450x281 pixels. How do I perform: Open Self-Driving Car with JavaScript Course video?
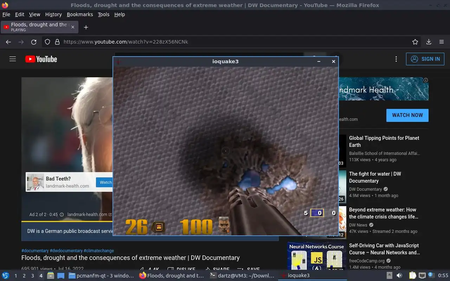385,249
